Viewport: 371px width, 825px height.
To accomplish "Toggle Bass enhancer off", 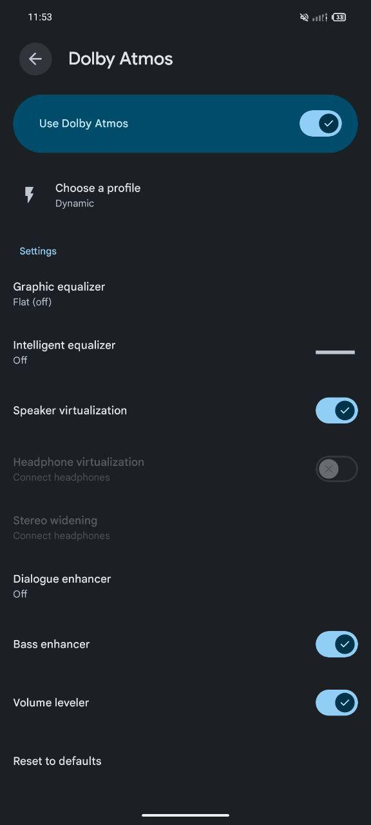I will (x=336, y=644).
